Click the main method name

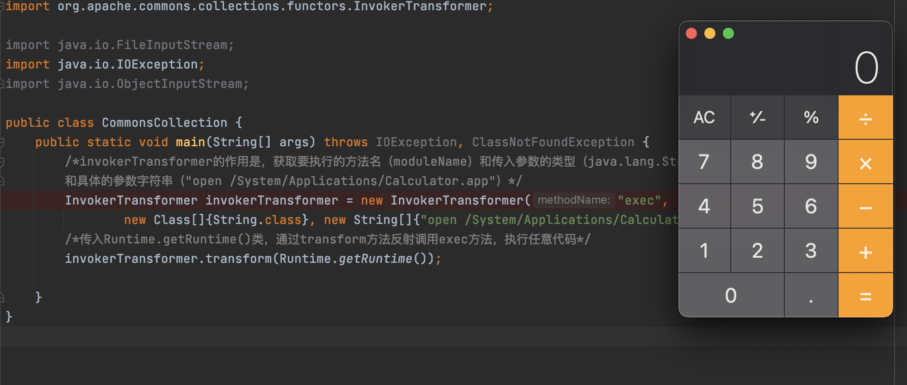pyautogui.click(x=190, y=142)
